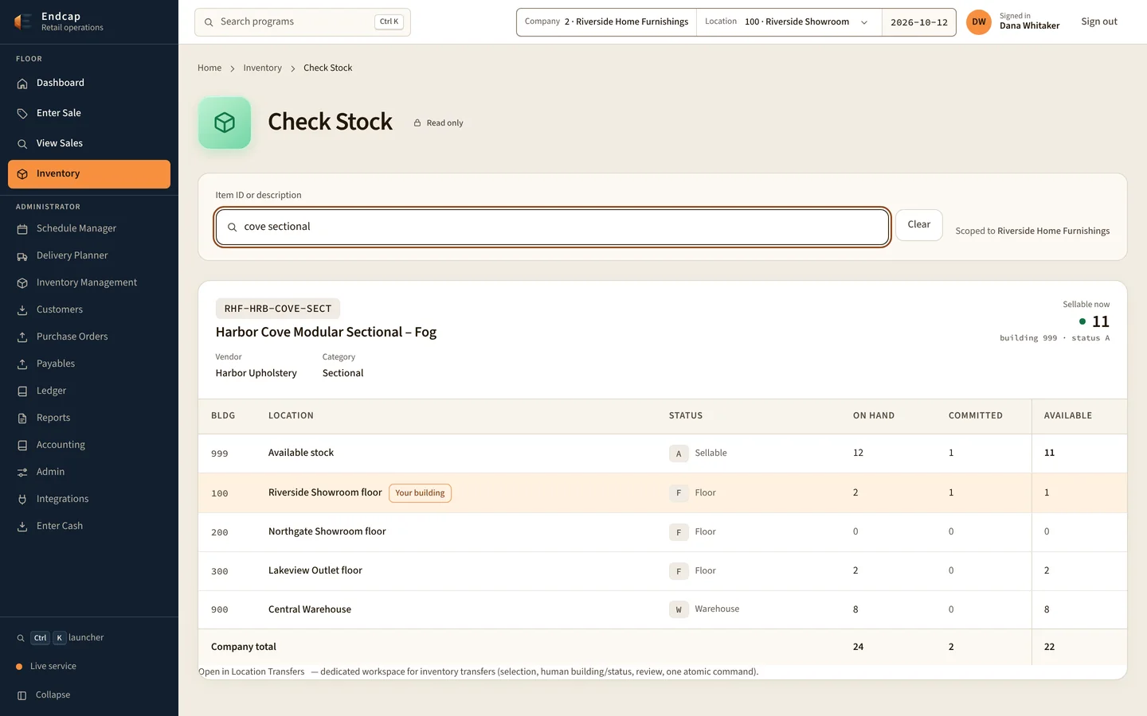The width and height of the screenshot is (1147, 716).
Task: Click the Customers icon in sidebar
Action: pos(22,310)
